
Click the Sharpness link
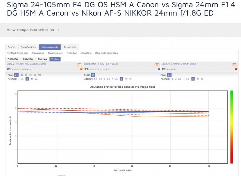point(38,53)
